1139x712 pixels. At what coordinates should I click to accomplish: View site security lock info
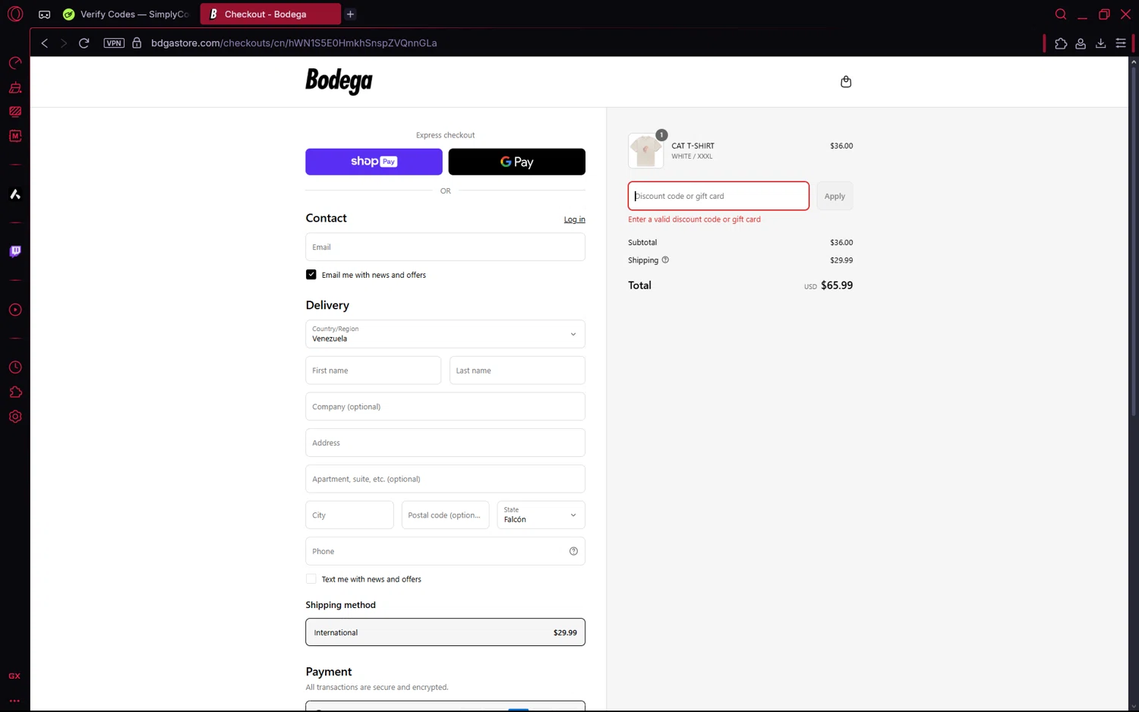[137, 43]
